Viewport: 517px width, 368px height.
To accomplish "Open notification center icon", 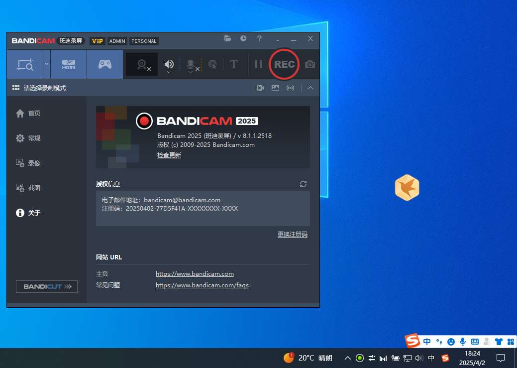I will tap(501, 358).
